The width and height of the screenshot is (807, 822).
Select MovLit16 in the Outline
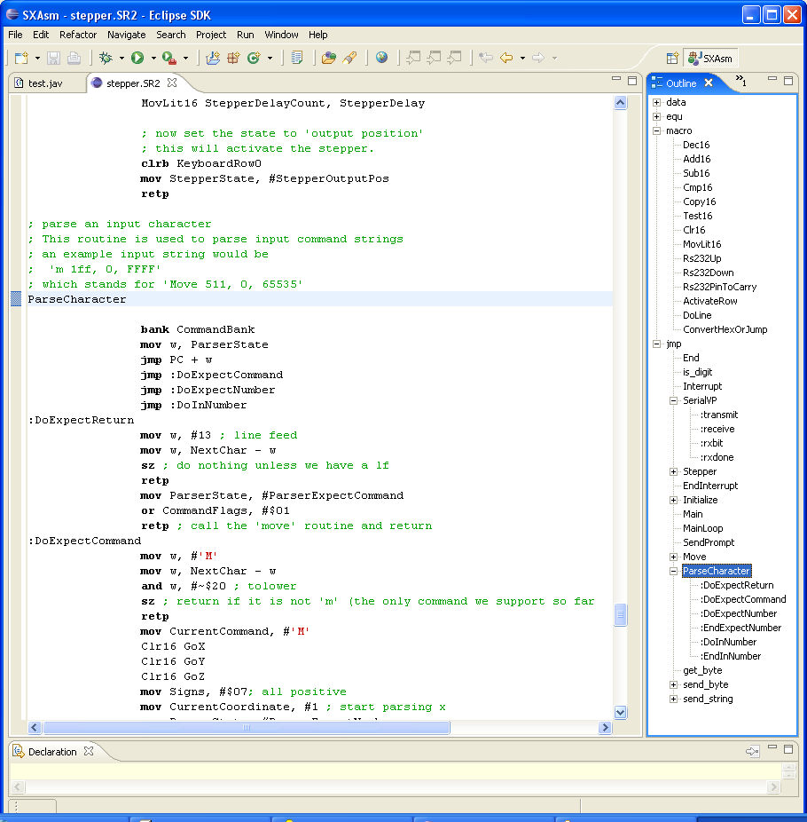[x=701, y=244]
